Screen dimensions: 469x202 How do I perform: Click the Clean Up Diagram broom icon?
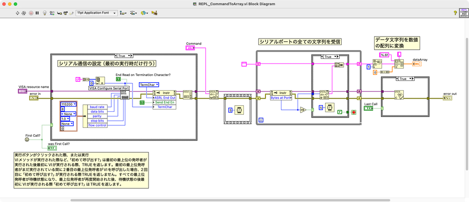pyautogui.click(x=154, y=13)
